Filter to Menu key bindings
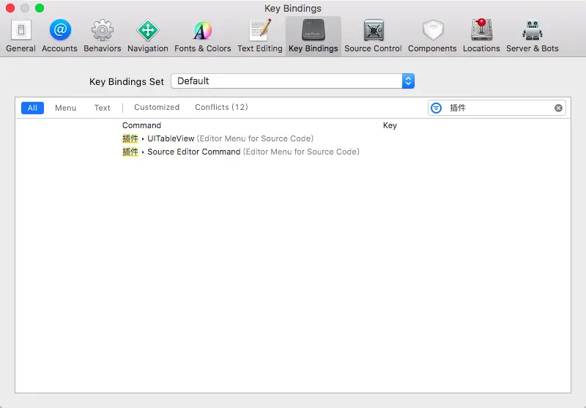586x408 pixels. tap(65, 108)
